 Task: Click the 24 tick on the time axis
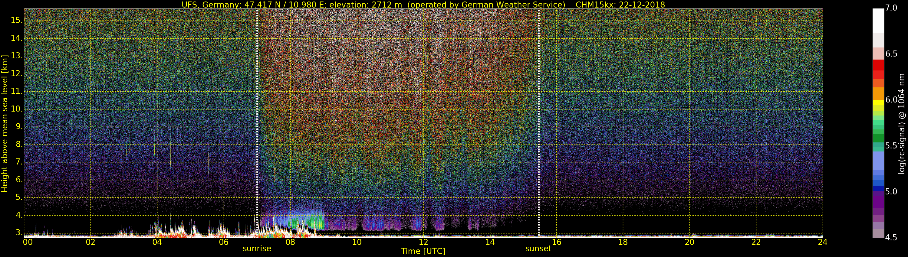822,242
